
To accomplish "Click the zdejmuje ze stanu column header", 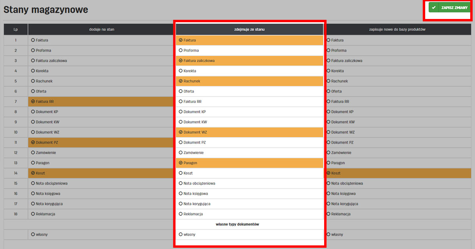I will (x=249, y=29).
